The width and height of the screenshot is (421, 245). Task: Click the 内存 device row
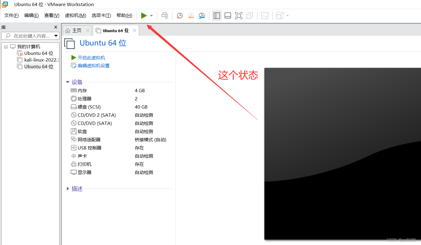click(x=121, y=91)
